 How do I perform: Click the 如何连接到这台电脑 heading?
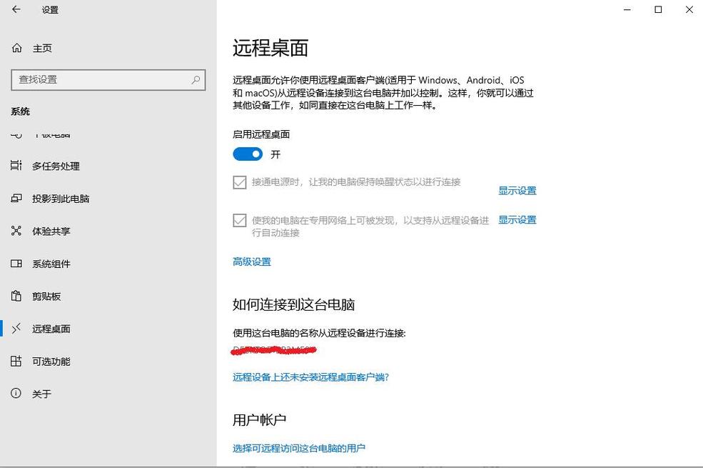(293, 304)
